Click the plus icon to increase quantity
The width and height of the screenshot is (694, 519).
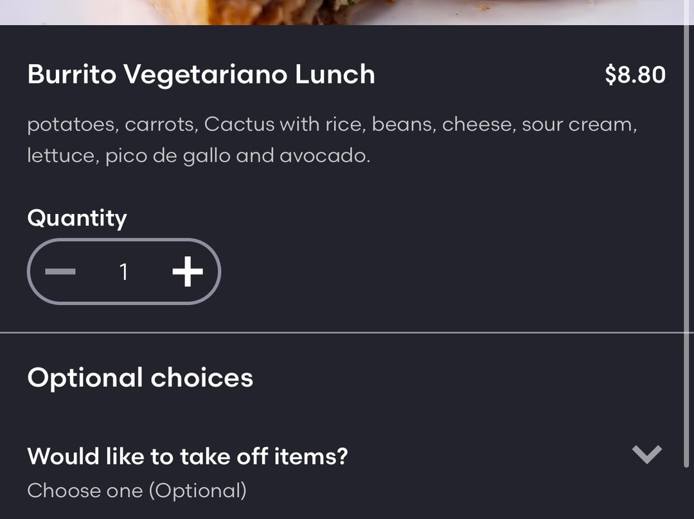188,271
